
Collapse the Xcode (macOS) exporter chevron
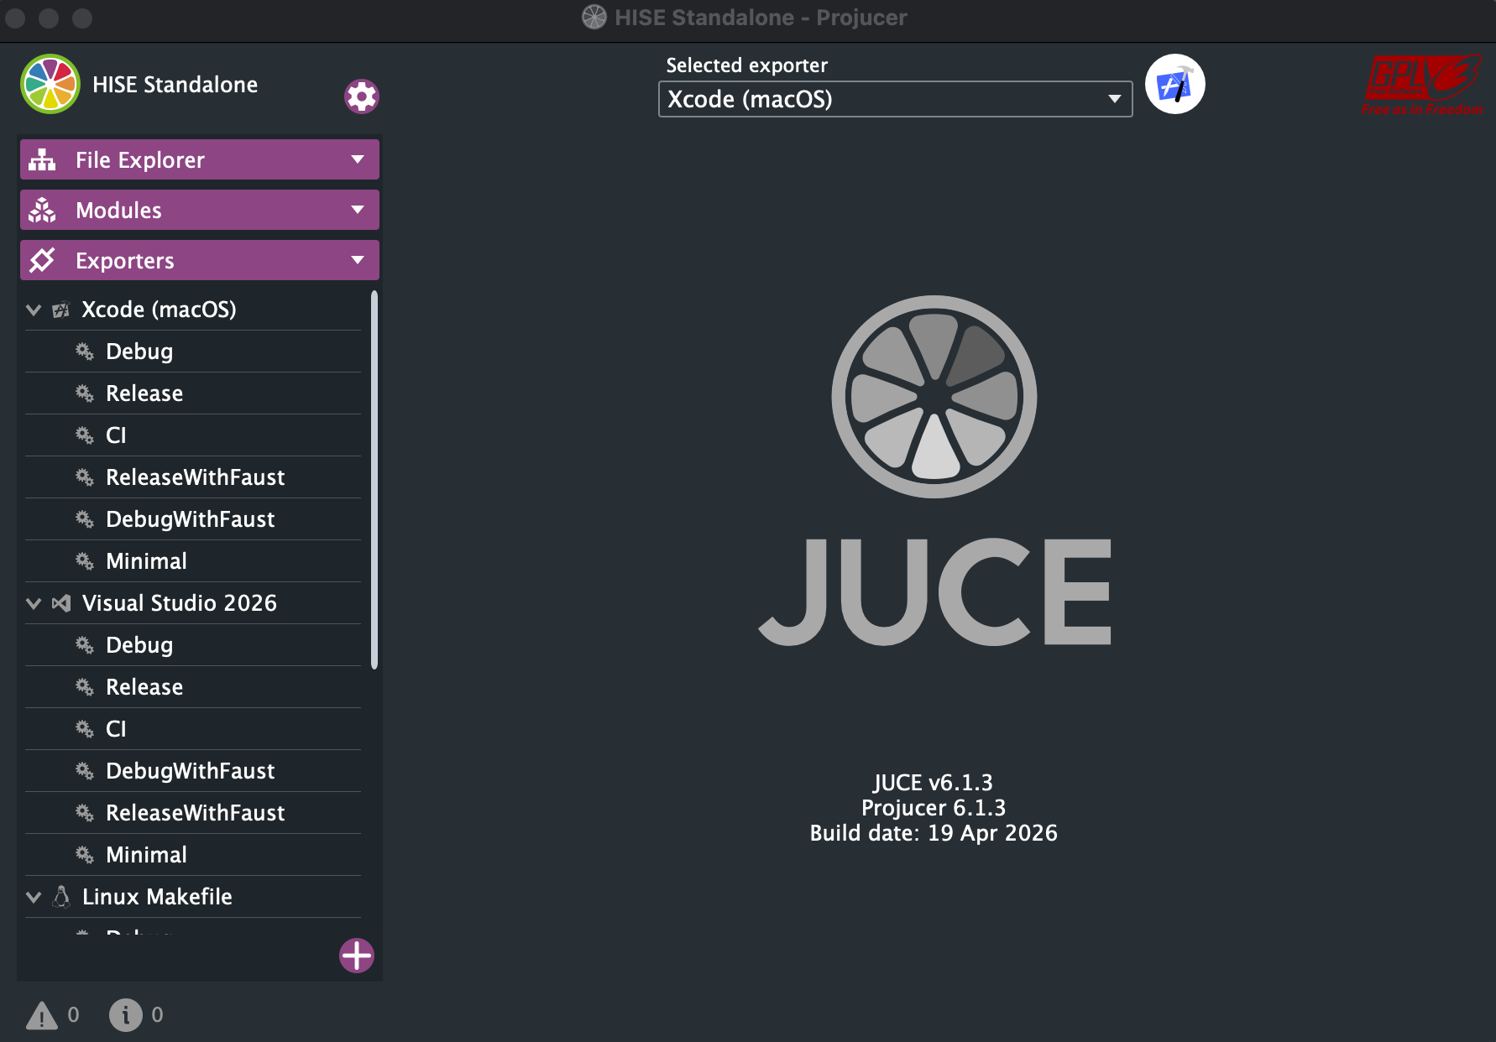(x=34, y=310)
